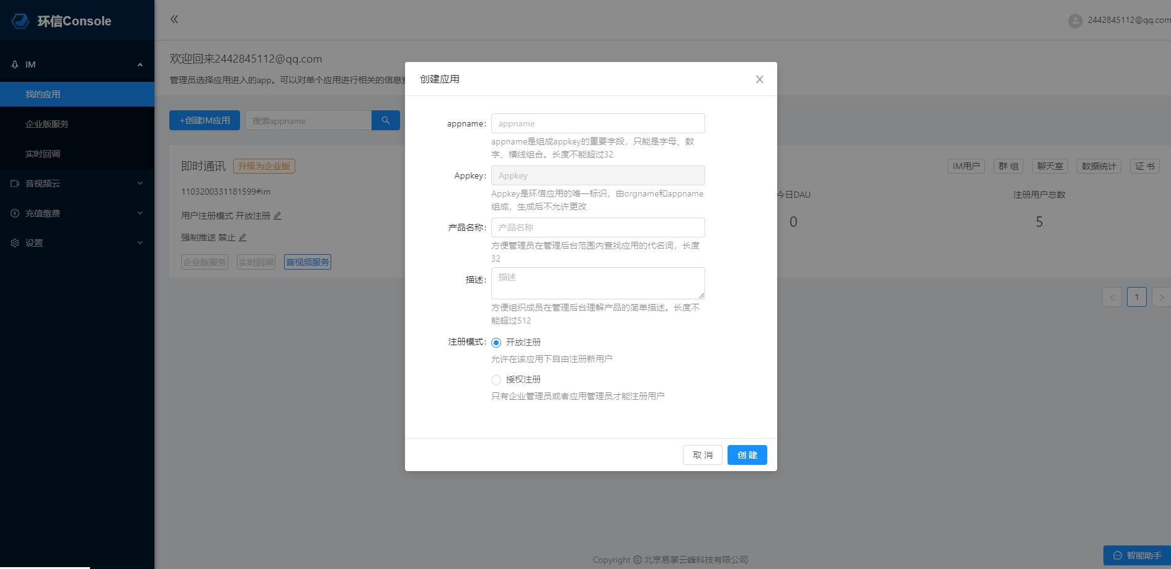
Task: Click the appkey text 1103200331181599#im
Action: point(226,192)
